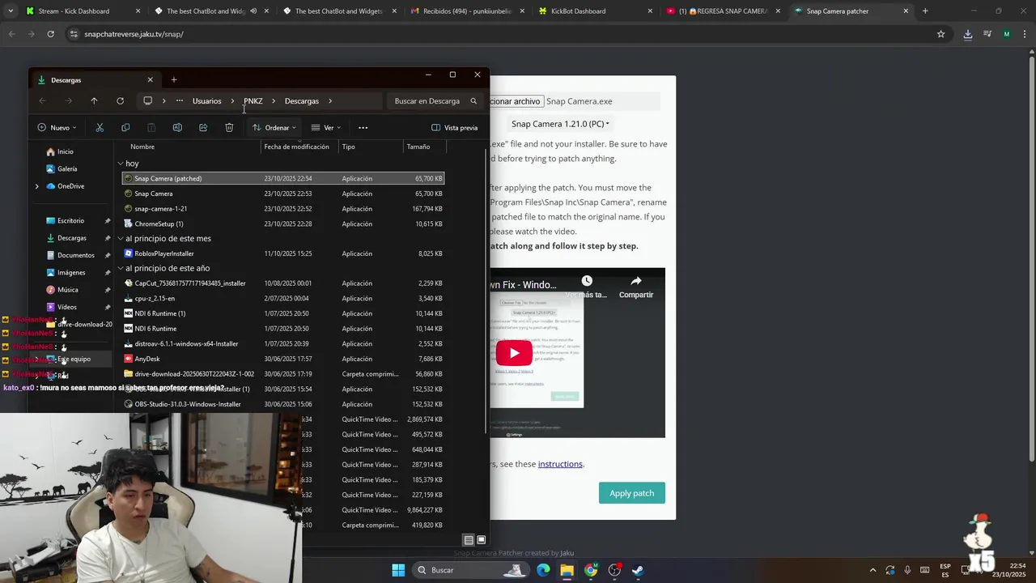Click the OBS Studio taskbar icon
Image resolution: width=1036 pixels, height=583 pixels.
(614, 570)
